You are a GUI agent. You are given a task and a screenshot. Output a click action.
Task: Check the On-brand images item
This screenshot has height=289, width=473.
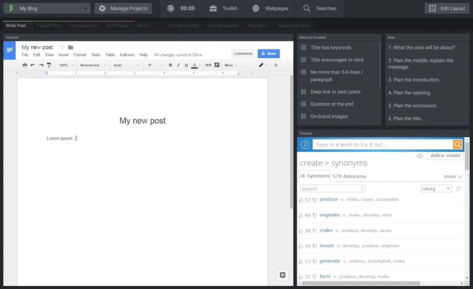303,116
